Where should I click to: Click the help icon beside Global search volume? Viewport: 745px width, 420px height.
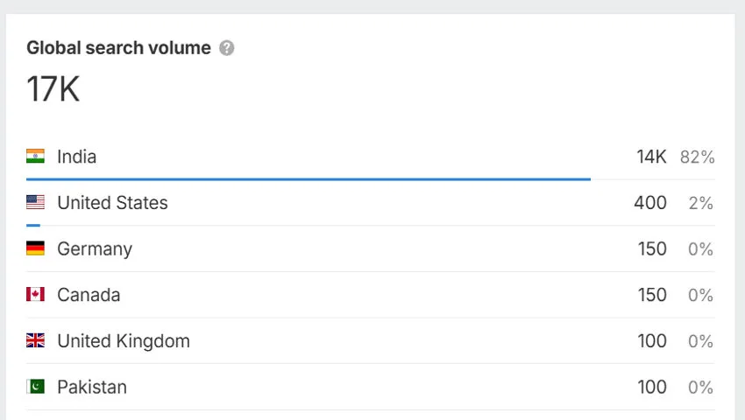227,48
